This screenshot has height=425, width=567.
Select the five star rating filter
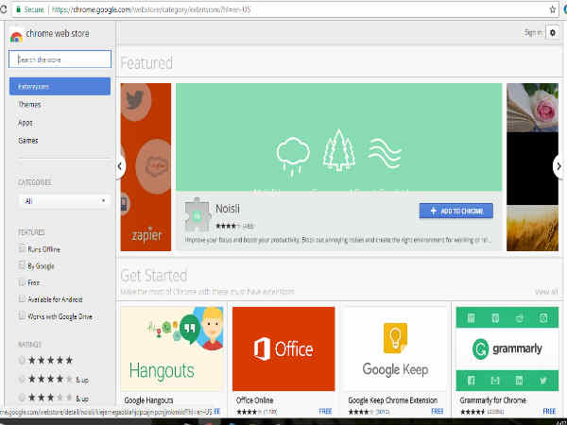tap(22, 361)
